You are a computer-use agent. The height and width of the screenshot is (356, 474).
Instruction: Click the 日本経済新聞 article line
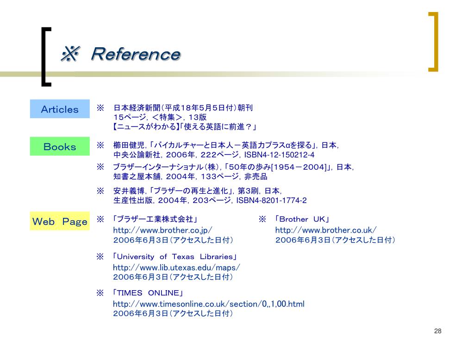[x=183, y=108]
